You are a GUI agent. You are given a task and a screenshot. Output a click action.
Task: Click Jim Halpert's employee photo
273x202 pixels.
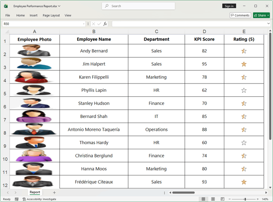(x=34, y=64)
